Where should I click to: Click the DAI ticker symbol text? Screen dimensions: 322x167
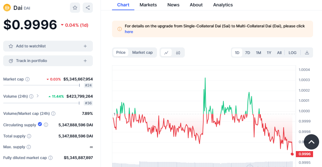click(x=27, y=8)
